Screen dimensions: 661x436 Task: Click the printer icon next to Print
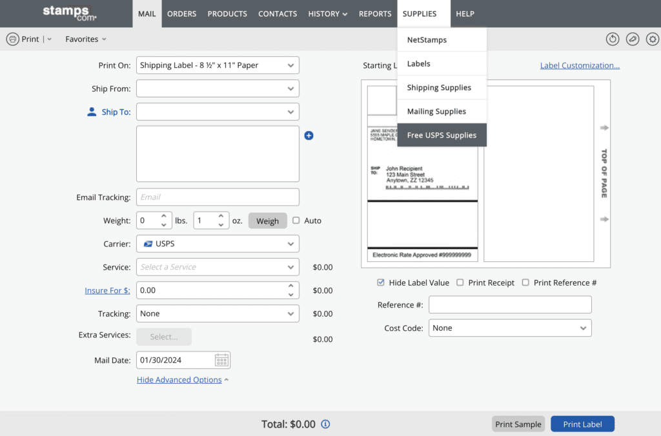[x=12, y=39]
